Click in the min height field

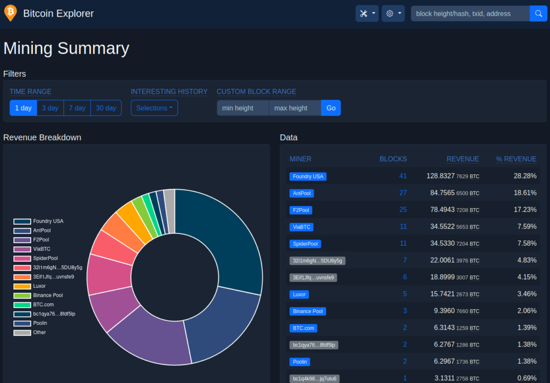coord(243,108)
